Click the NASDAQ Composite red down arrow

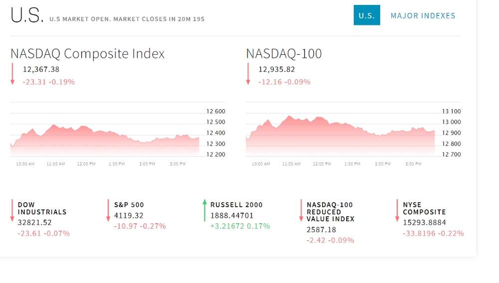pos(12,74)
